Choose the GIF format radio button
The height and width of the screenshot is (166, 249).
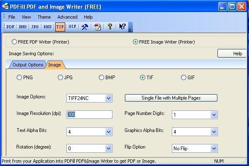click(x=183, y=78)
